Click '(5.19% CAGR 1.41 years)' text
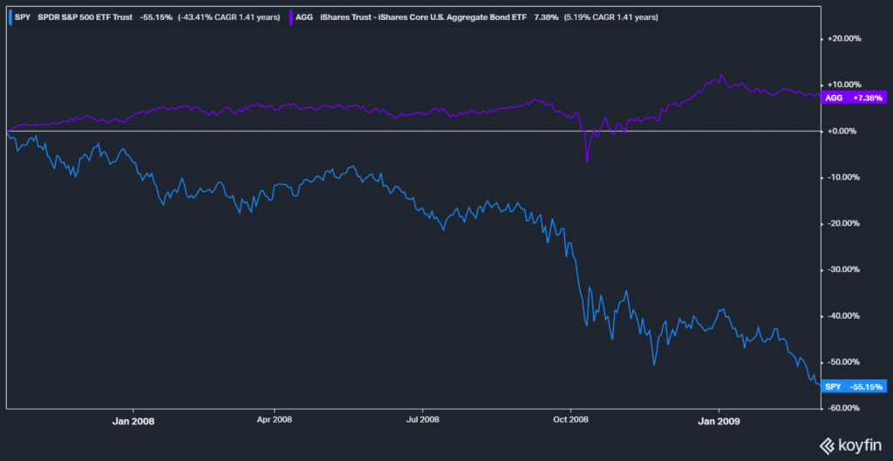 (611, 17)
